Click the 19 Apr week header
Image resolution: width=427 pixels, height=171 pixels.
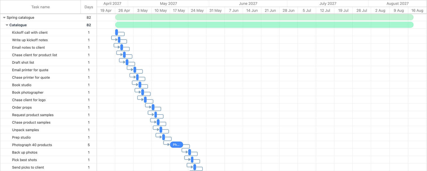click(x=106, y=10)
